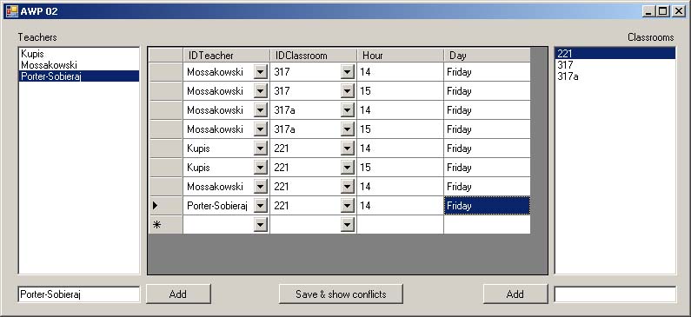Select Mossakowski in the Teachers list
This screenshot has width=691, height=317.
[x=79, y=65]
